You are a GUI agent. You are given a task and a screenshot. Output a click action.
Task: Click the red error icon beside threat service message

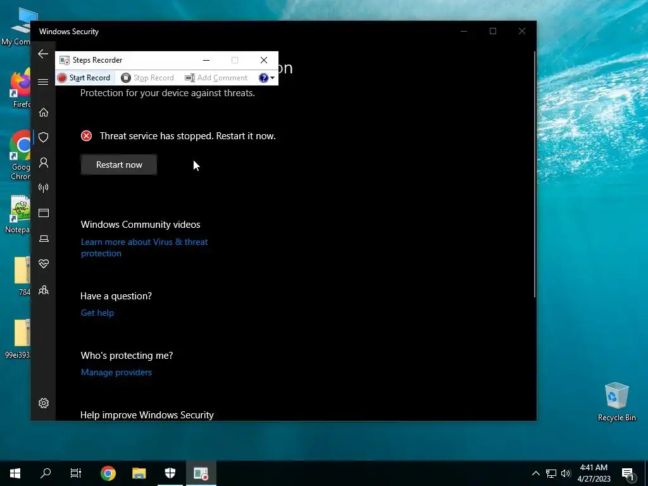86,135
